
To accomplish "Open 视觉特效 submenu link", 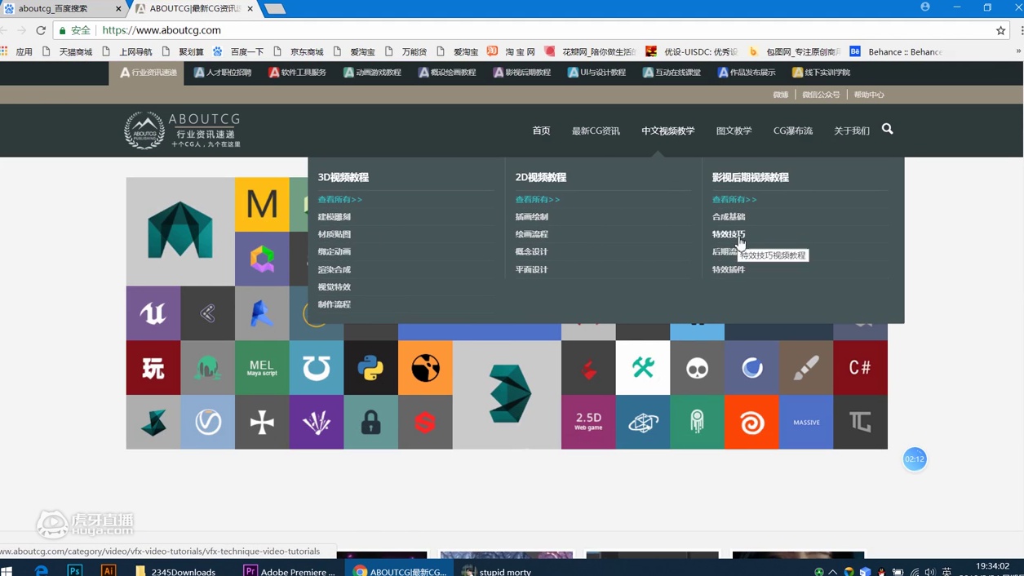I will 334,287.
